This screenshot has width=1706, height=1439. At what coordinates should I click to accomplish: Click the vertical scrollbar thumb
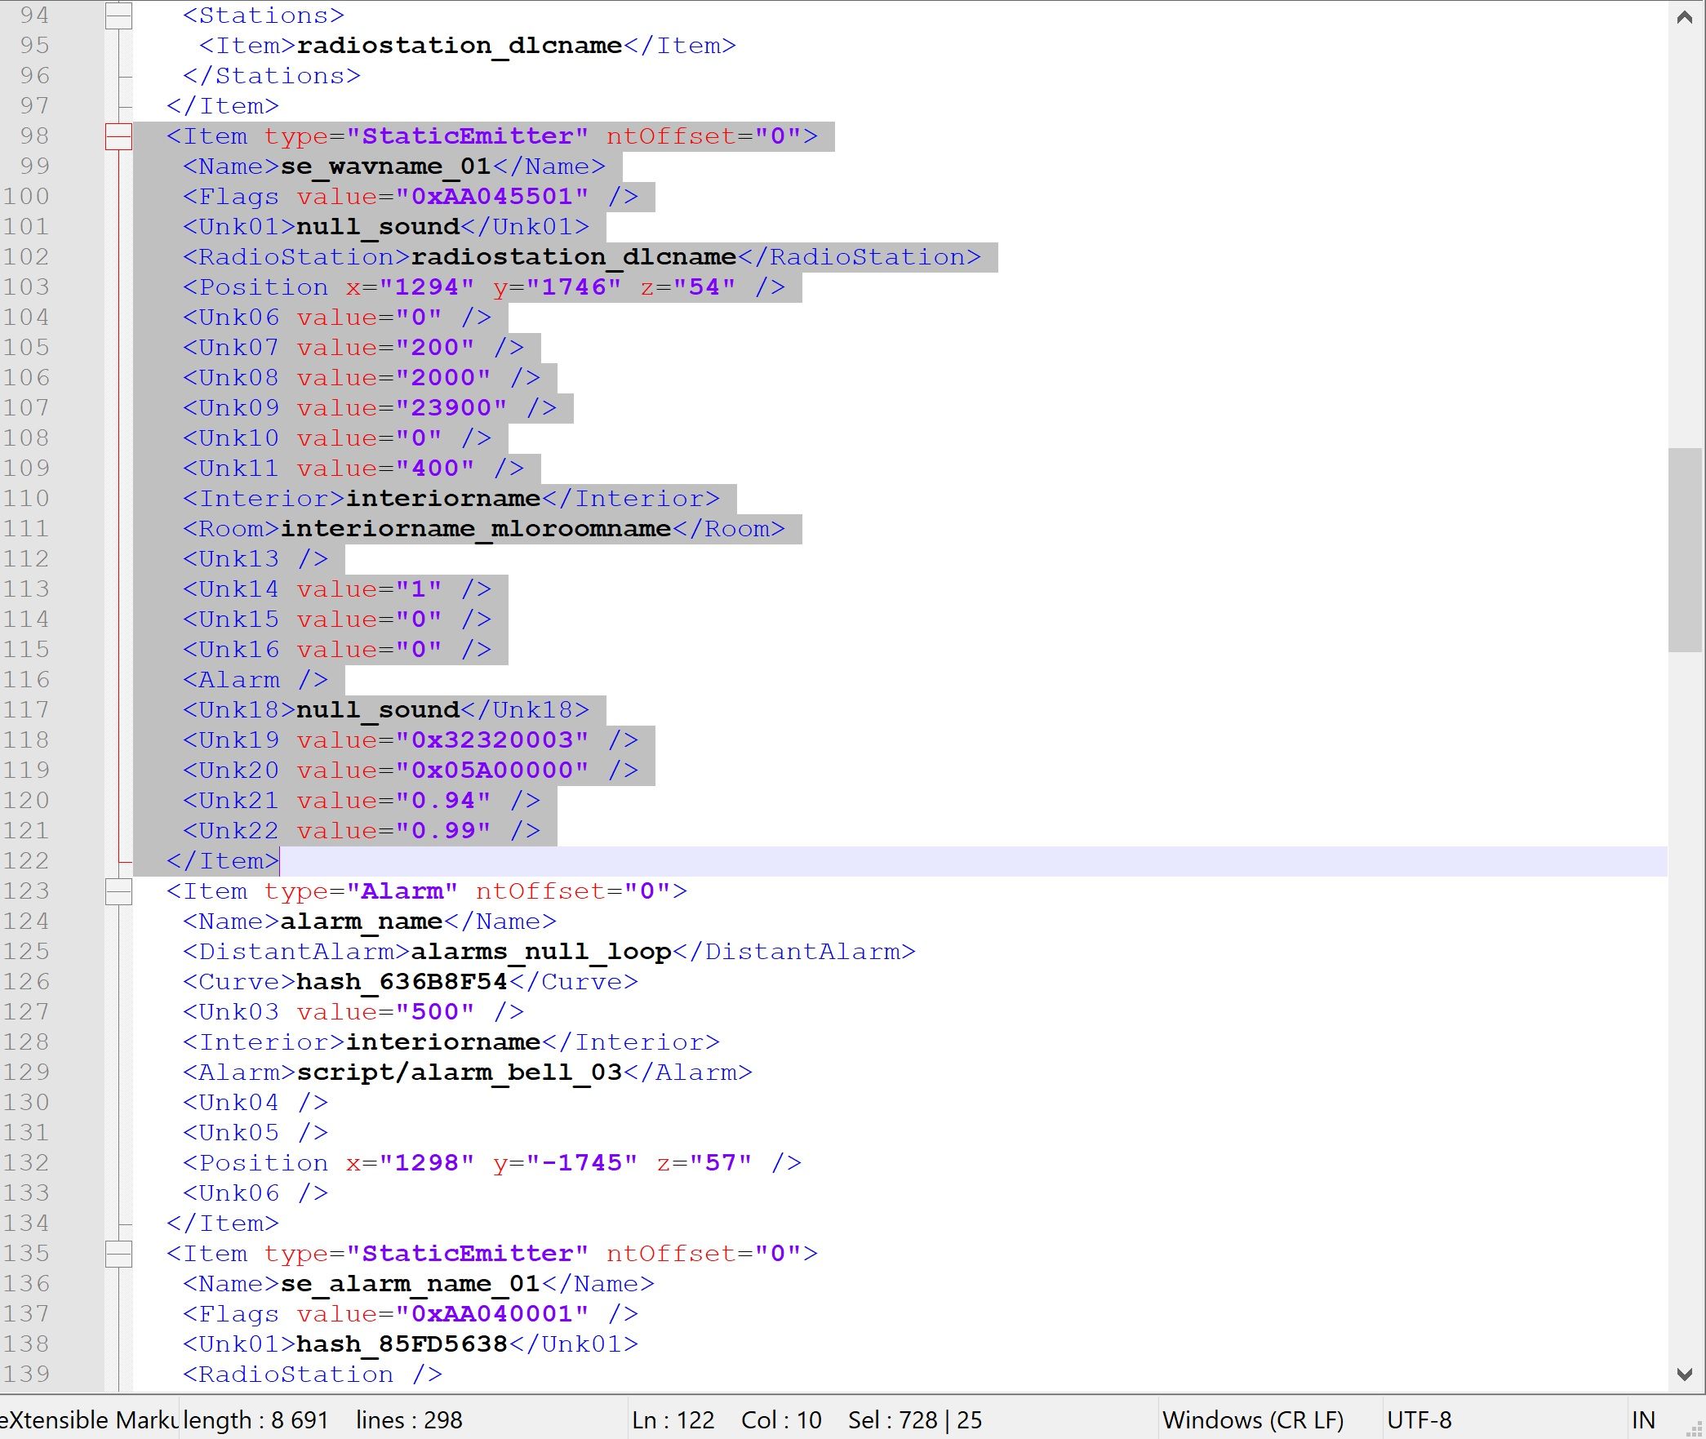coord(1684,549)
